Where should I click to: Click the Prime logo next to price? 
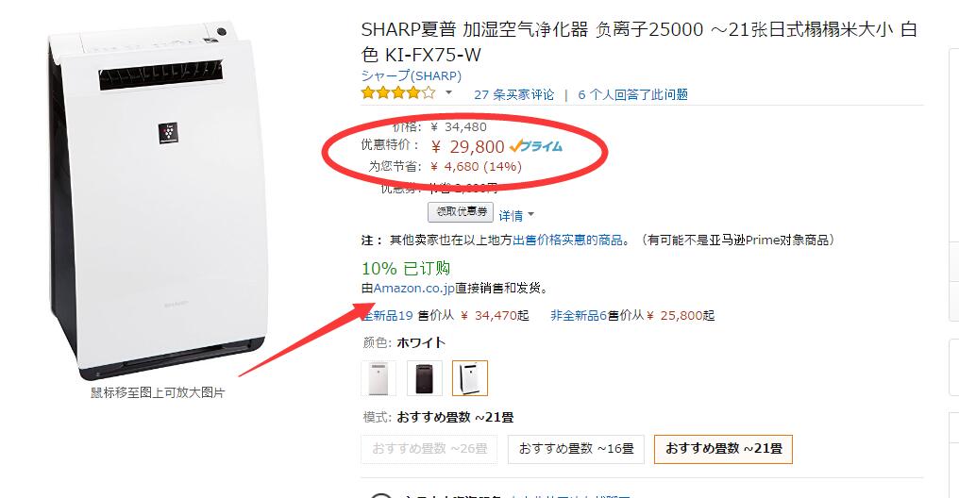(x=536, y=146)
